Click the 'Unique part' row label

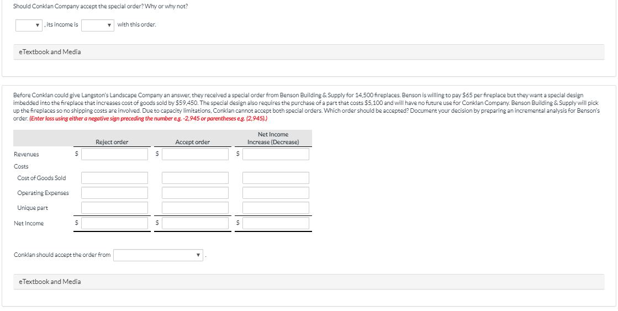pyautogui.click(x=33, y=208)
